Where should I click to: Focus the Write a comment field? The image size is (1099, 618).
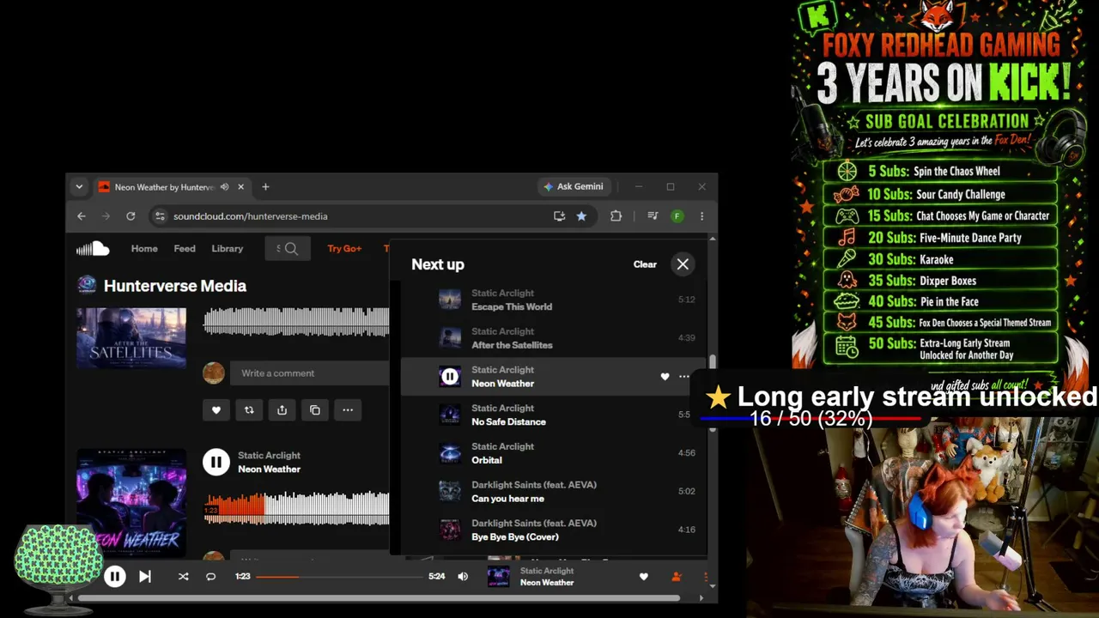(x=310, y=373)
